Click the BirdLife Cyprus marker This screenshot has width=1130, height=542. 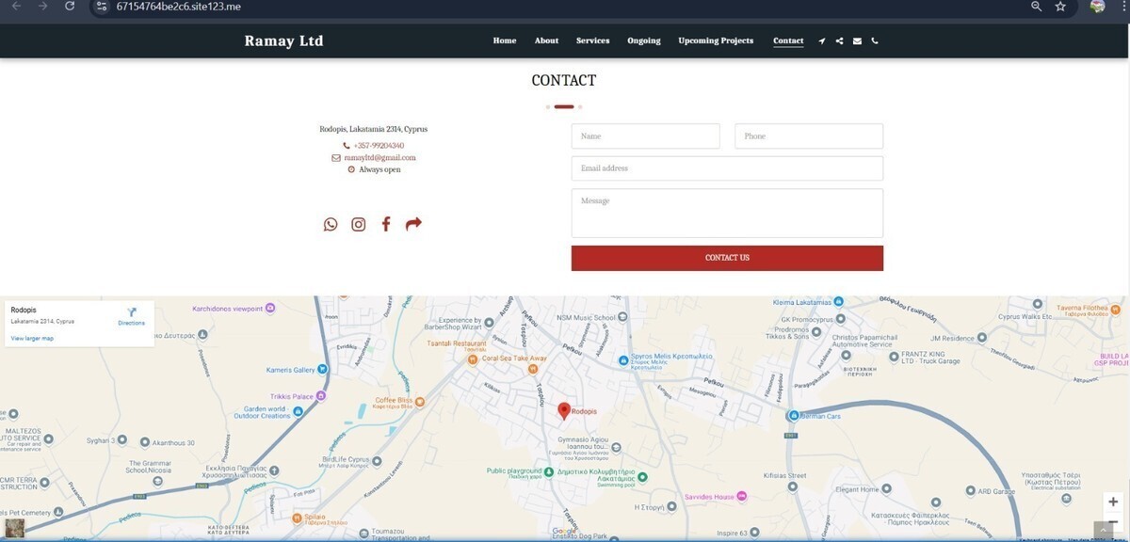pyautogui.click(x=379, y=460)
